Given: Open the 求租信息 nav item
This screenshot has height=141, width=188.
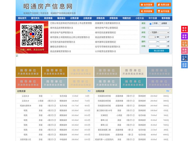Looking at the screenshot, I should pos(114,18).
